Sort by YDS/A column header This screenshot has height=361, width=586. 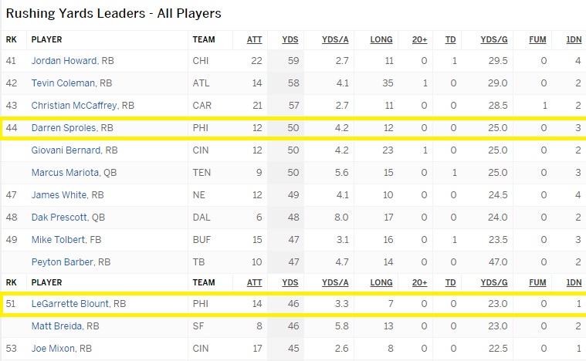[334, 39]
